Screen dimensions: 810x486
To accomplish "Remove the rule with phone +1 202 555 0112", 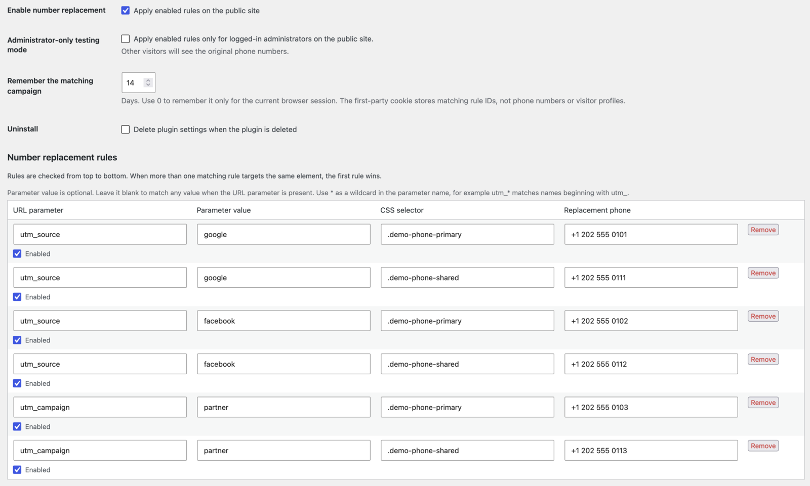I will pyautogui.click(x=763, y=360).
